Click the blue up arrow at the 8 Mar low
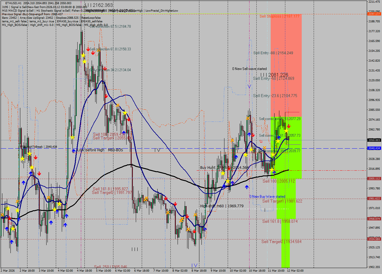The height and width of the screenshot is (274, 382). tap(205, 229)
